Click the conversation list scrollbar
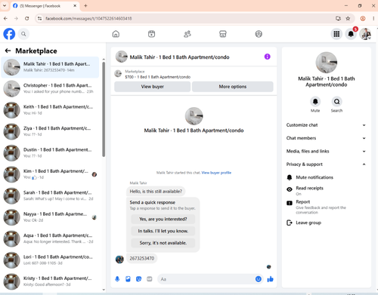This screenshot has width=378, height=295. pyautogui.click(x=104, y=109)
